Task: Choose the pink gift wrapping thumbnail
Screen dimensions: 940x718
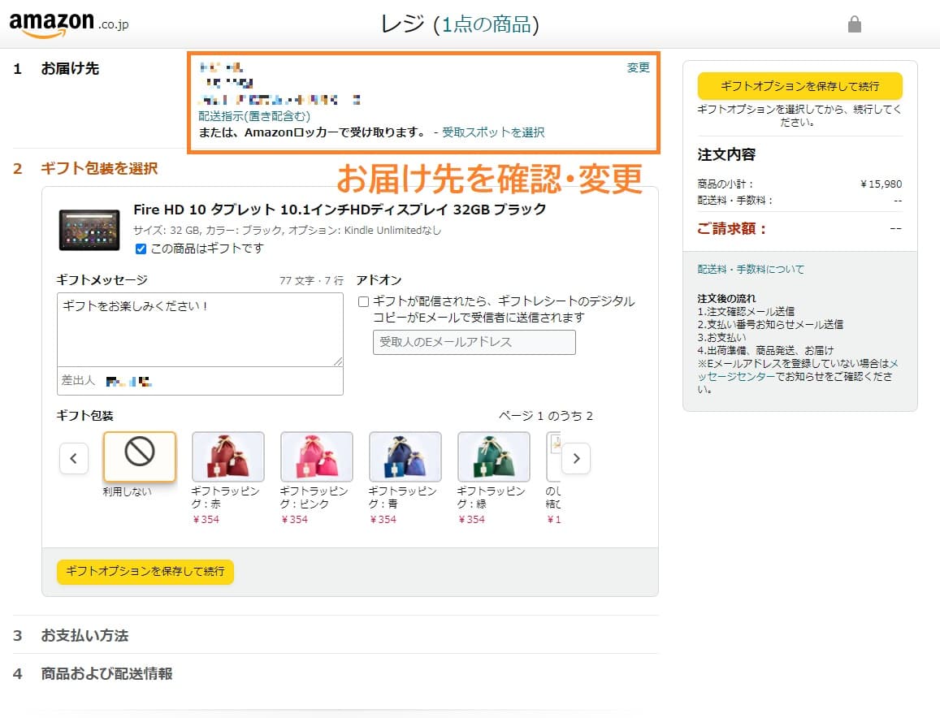Action: coord(317,456)
